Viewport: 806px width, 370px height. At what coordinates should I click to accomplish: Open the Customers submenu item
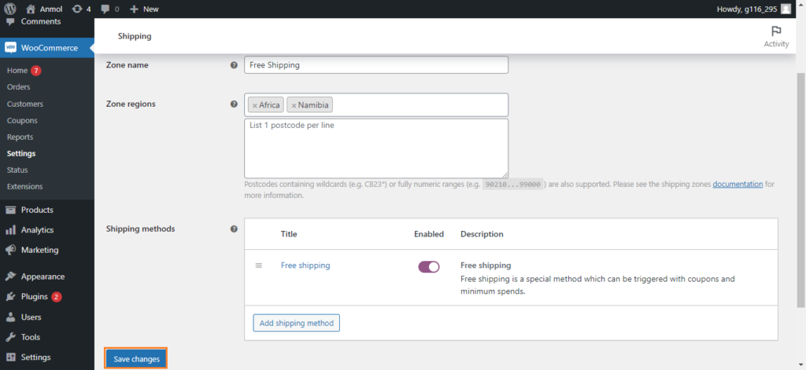(x=24, y=104)
